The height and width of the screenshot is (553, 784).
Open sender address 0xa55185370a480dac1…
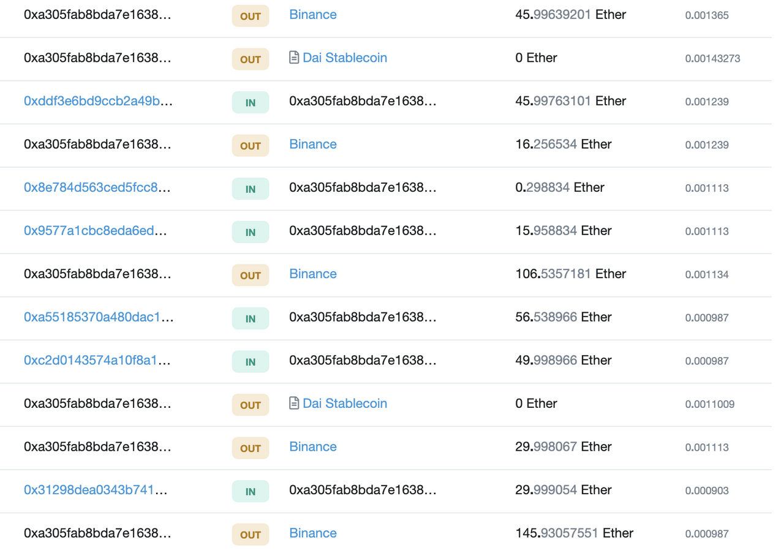[99, 317]
